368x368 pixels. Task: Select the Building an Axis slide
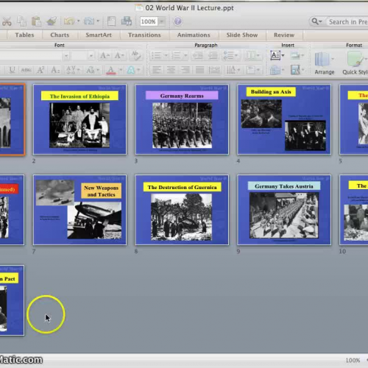coord(284,119)
